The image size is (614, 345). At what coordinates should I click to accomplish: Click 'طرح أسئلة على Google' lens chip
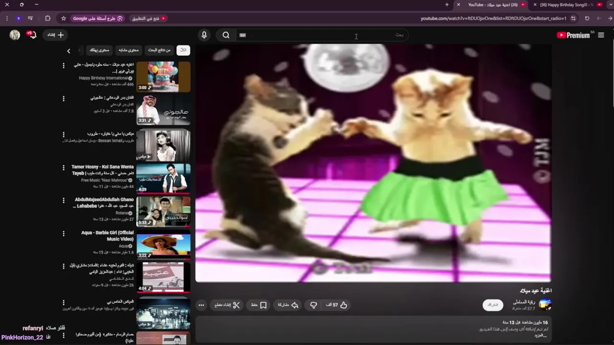point(98,18)
